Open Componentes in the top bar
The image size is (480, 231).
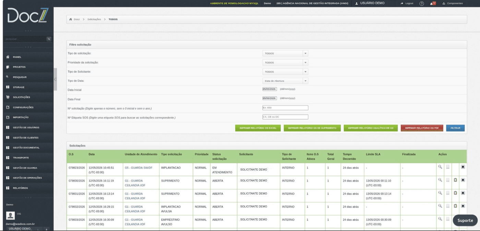[x=453, y=3]
